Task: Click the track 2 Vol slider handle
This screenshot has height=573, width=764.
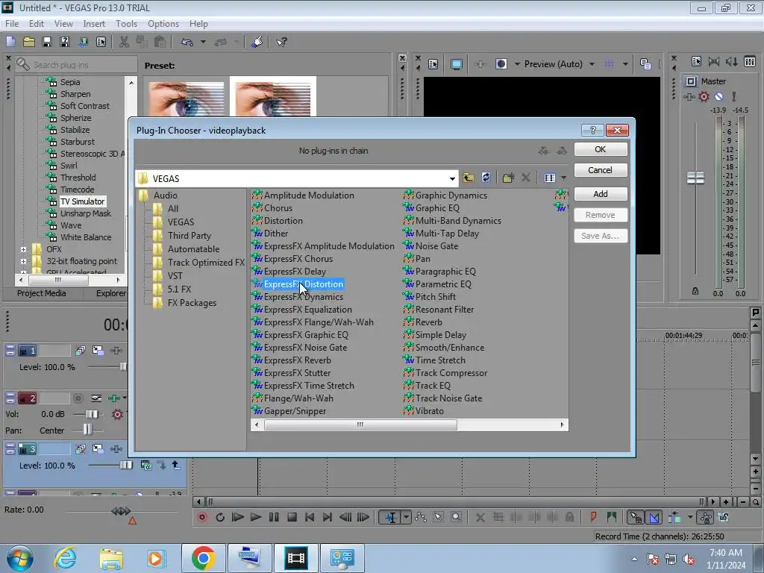Action: coord(92,414)
